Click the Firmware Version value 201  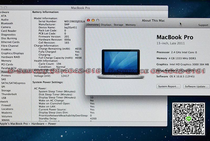[x=67, y=36]
